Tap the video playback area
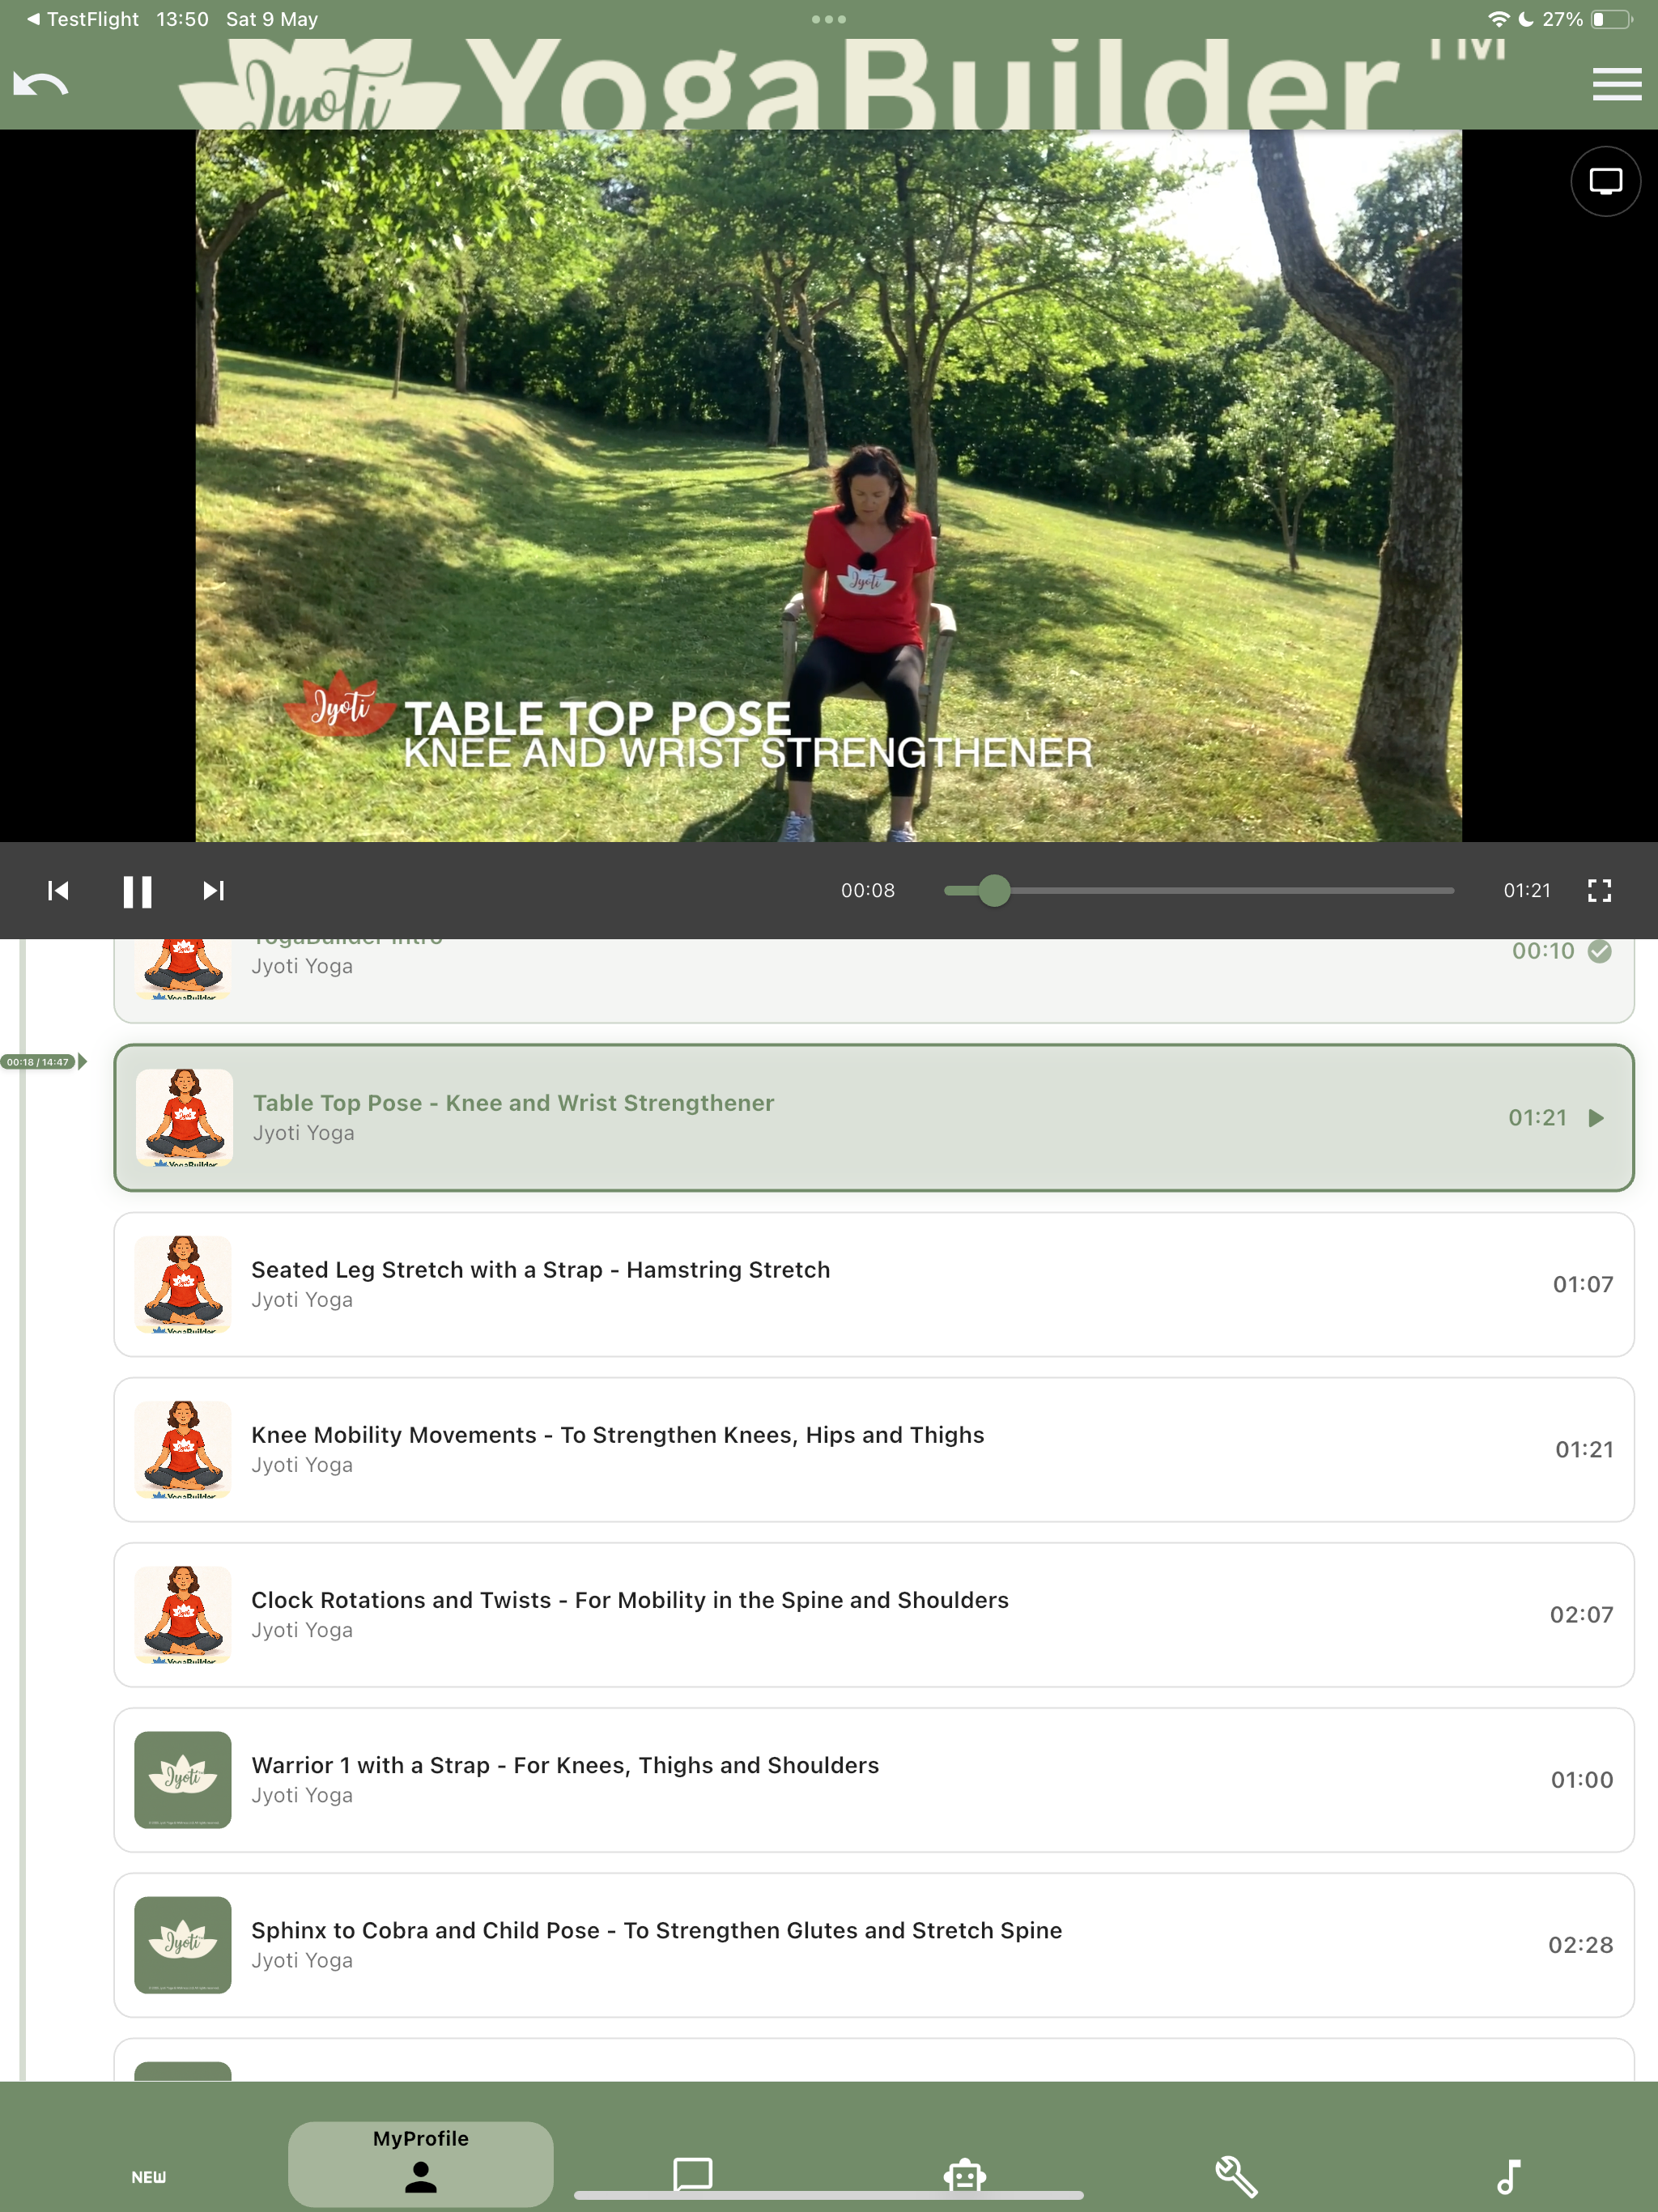1658x2212 pixels. tap(828, 485)
